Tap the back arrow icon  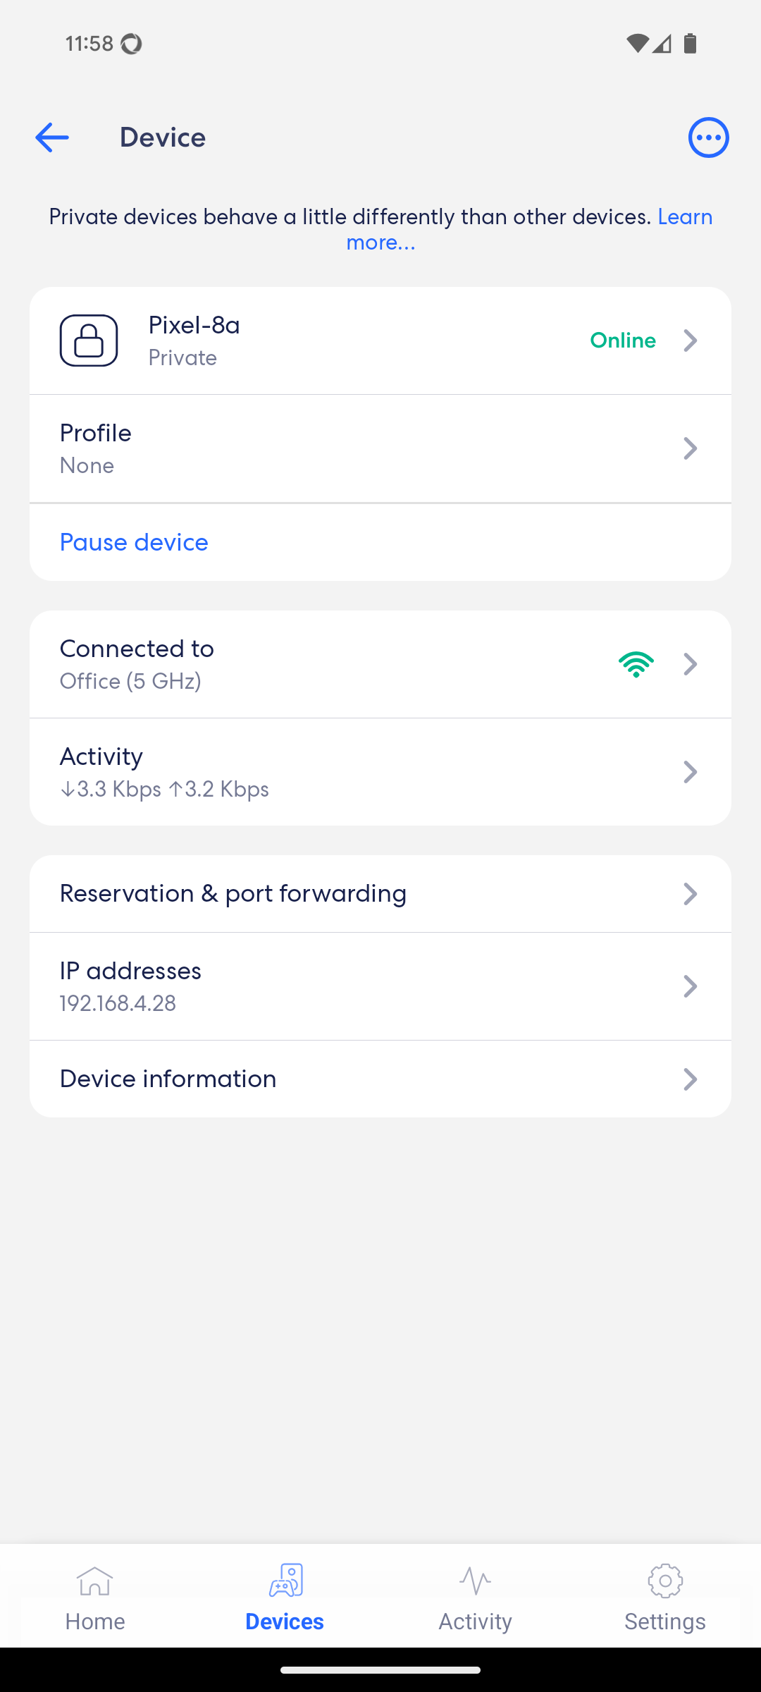coord(52,137)
